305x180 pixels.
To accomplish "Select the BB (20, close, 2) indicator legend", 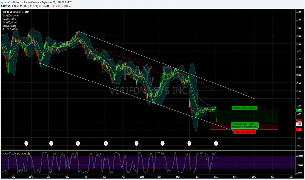I will [10, 29].
